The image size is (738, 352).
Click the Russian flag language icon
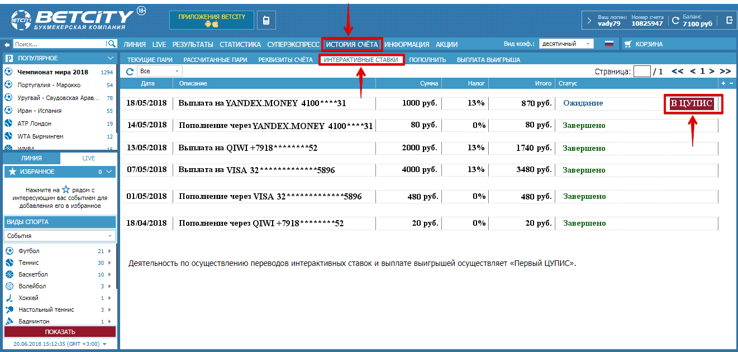tap(609, 44)
